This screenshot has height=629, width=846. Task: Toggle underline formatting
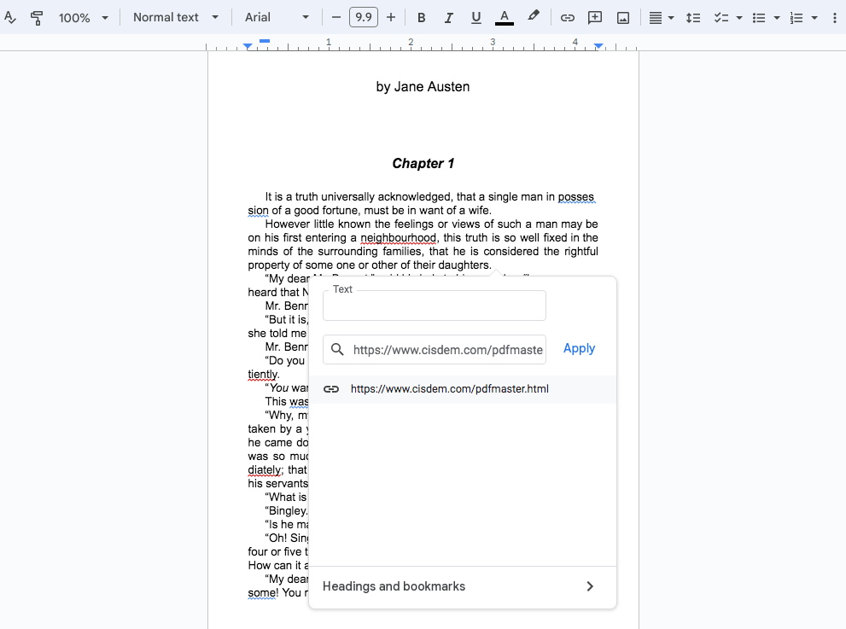(x=476, y=18)
